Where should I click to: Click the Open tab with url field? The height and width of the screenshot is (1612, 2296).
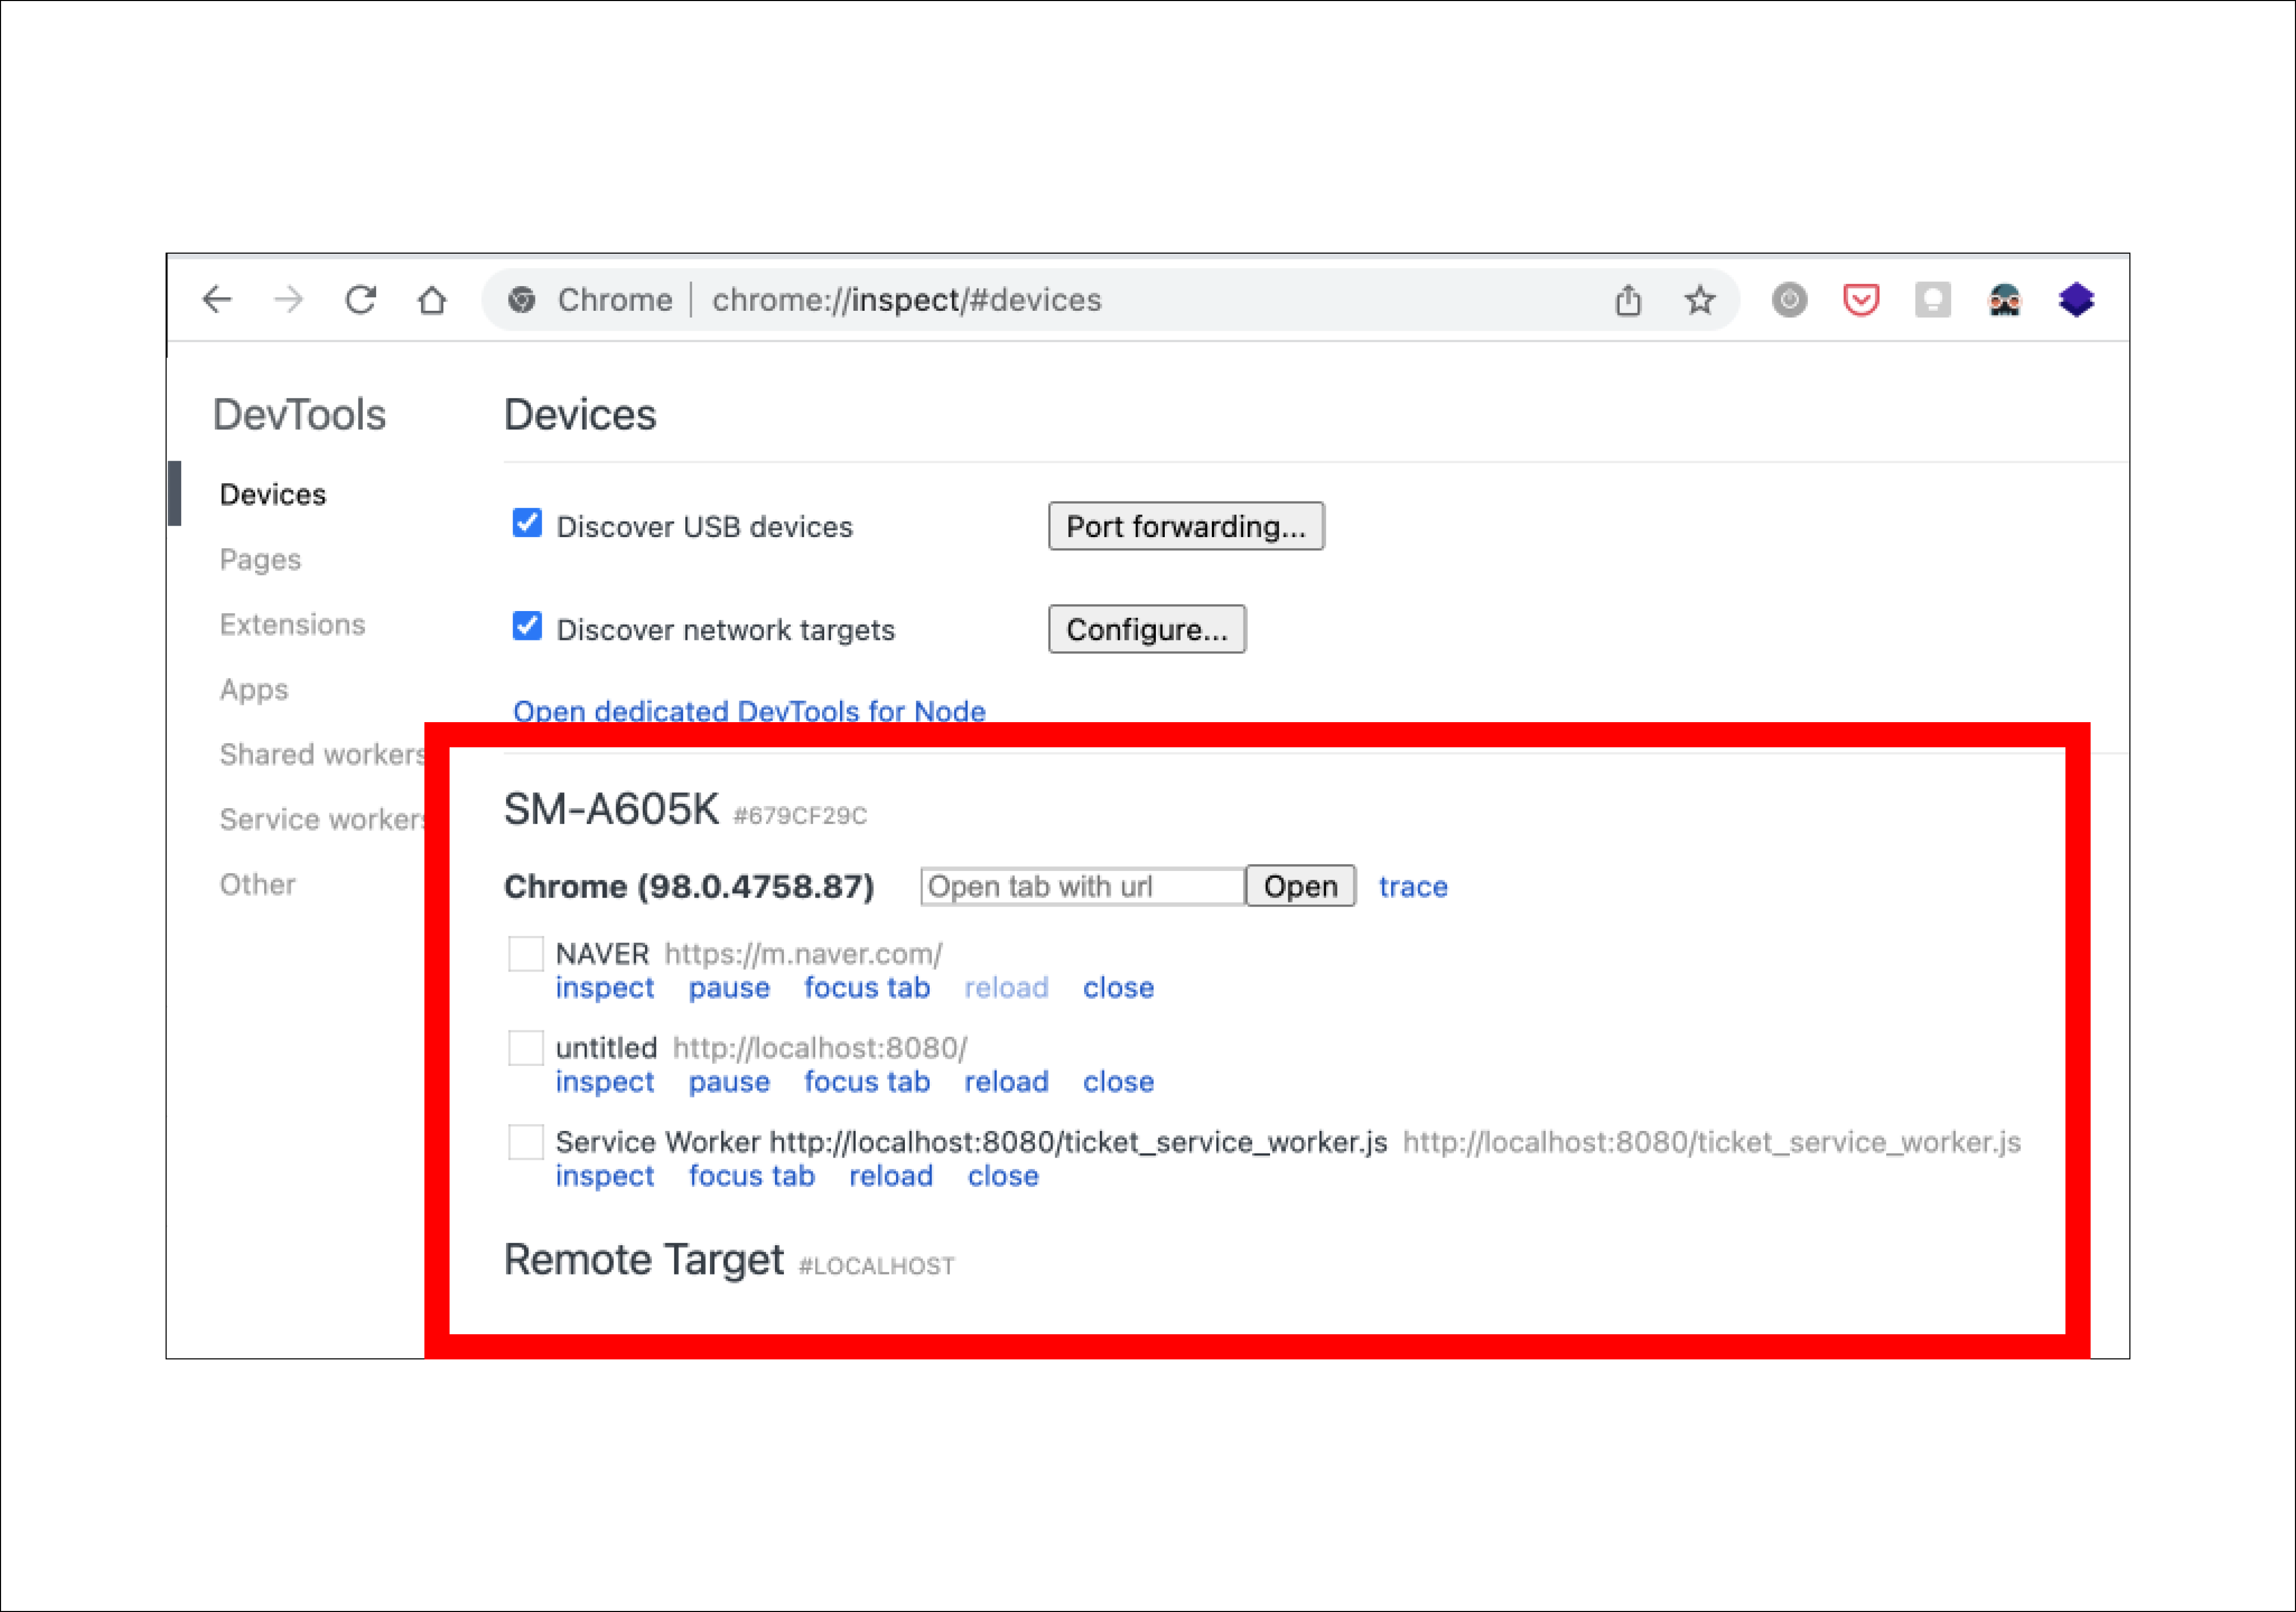pos(1081,886)
